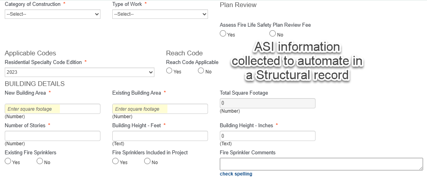The width and height of the screenshot is (427, 181).
Task: Select No for Fire Life Safety Plan Review Fee
Action: (273, 34)
